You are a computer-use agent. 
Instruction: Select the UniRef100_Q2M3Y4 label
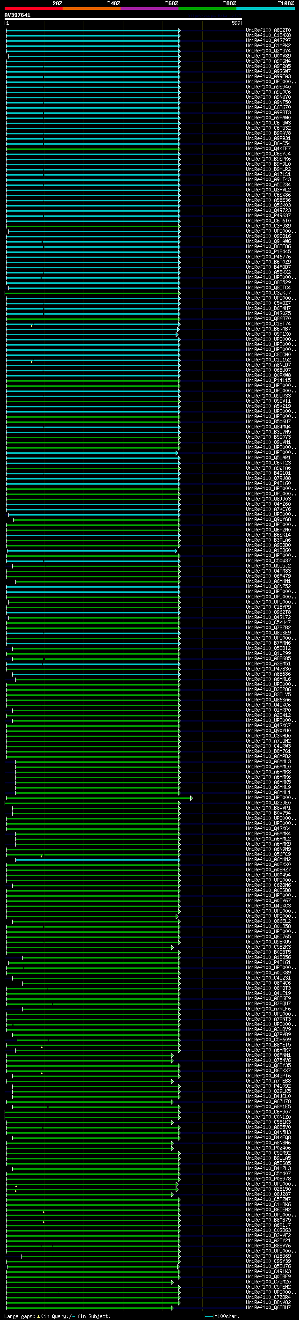point(268,51)
